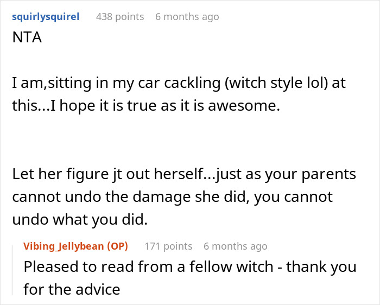Collapse the reply thread via left vertical line

click(x=12, y=270)
